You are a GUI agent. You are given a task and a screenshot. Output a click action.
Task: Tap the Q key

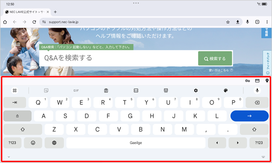pos(38,102)
